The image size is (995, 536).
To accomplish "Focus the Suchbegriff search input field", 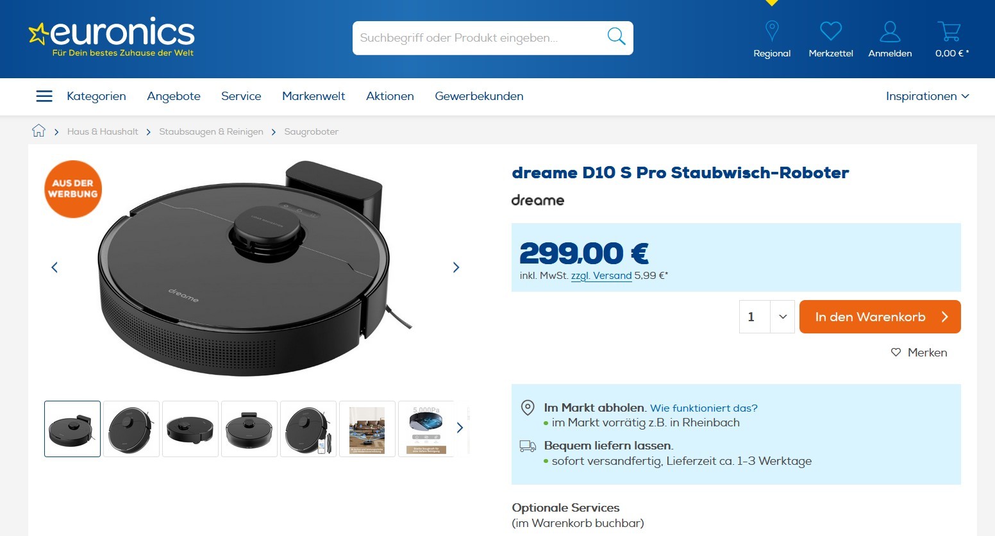I will tap(478, 38).
